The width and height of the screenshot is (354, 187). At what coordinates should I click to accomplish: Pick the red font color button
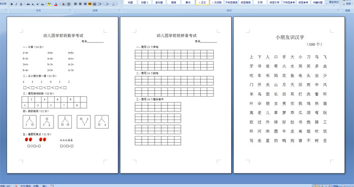[x=56, y=4]
